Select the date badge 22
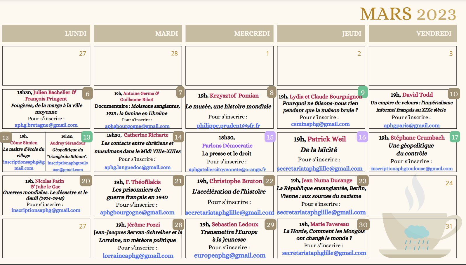 click(x=269, y=181)
